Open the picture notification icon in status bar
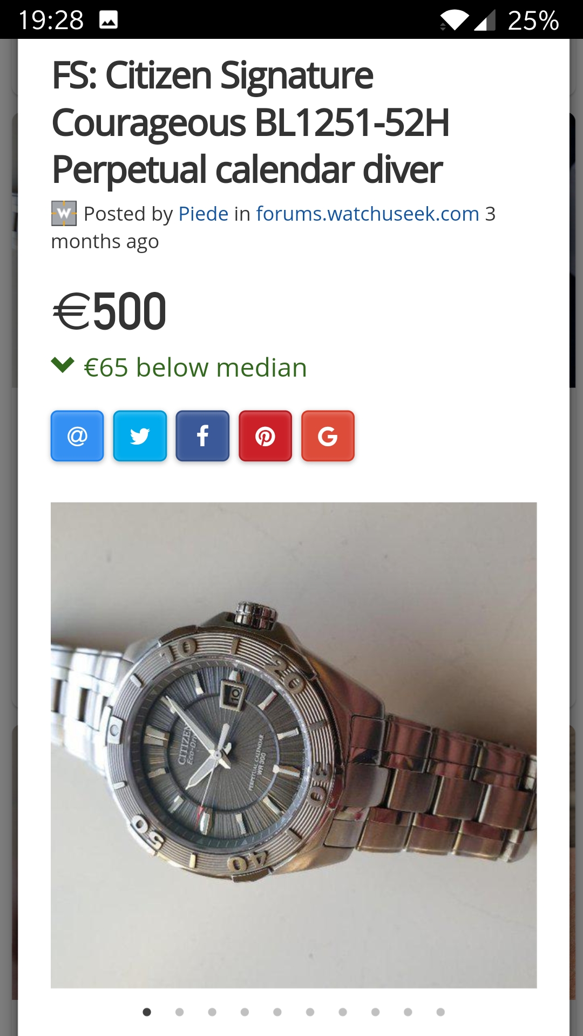This screenshot has height=1036, width=583. 109,21
